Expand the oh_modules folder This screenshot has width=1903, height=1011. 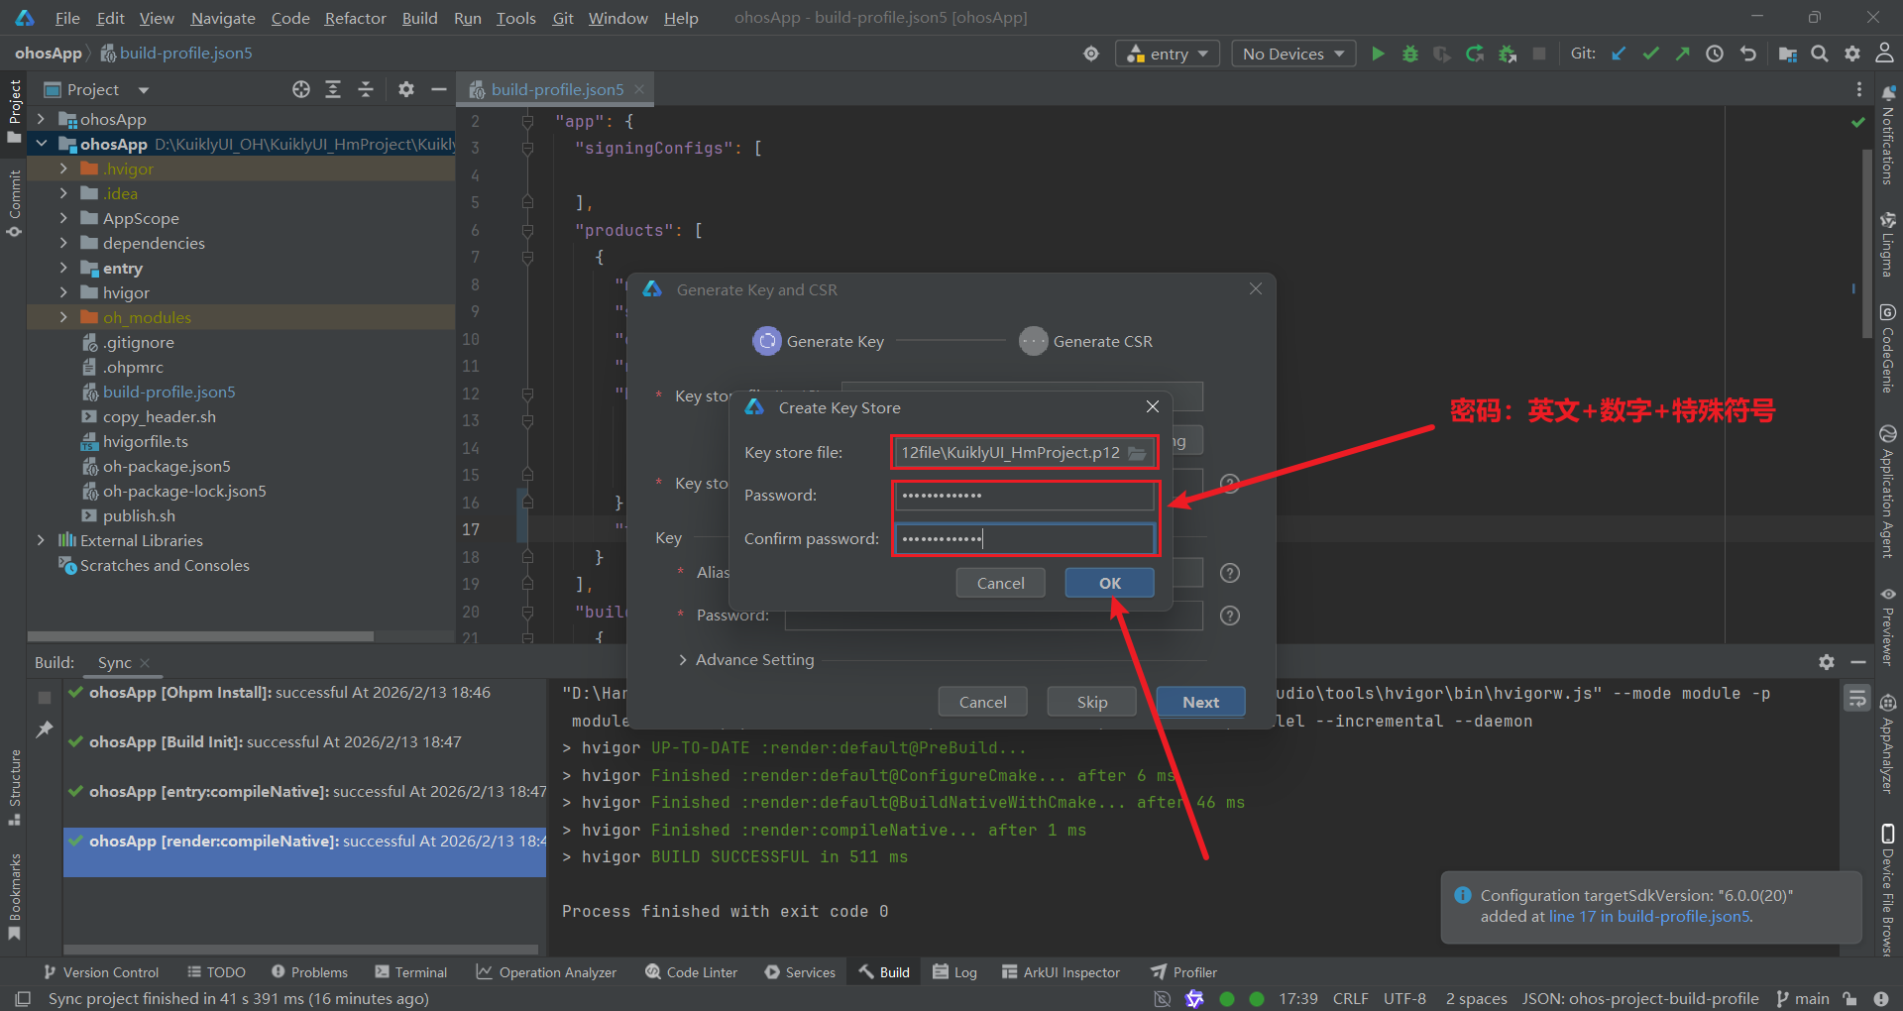coord(63,317)
